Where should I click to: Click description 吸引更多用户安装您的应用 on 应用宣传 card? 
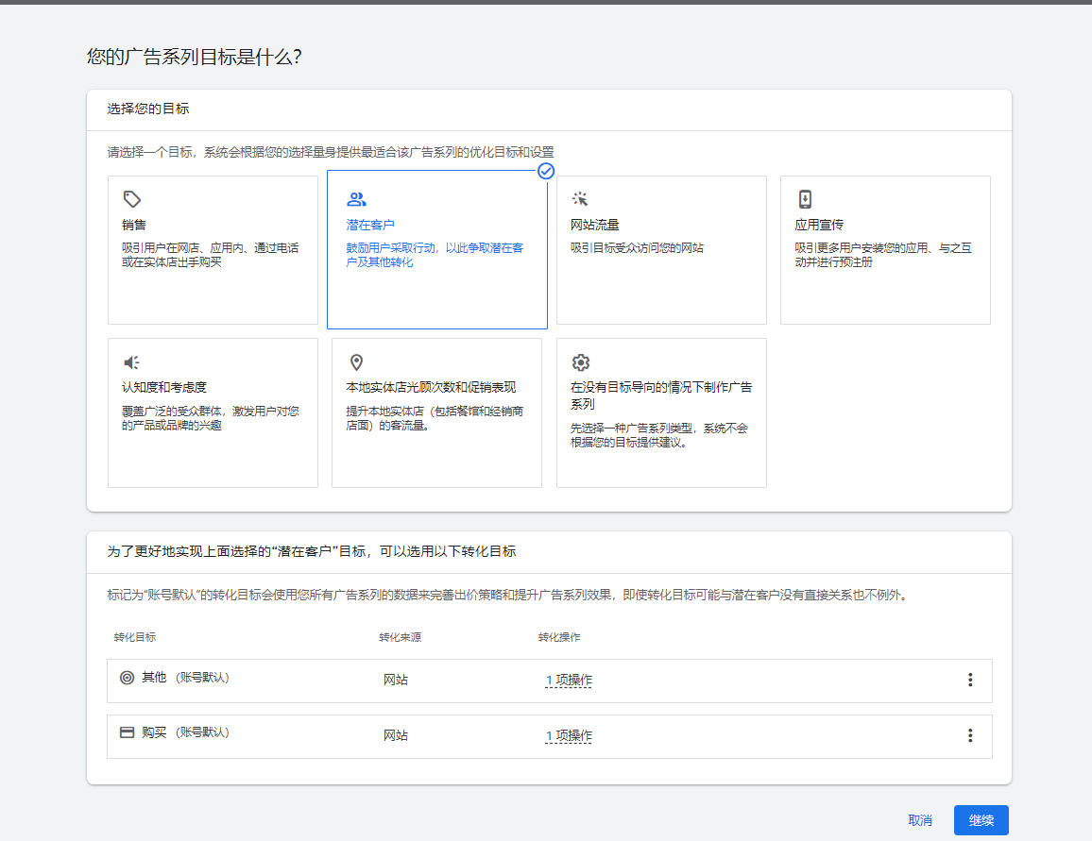click(x=883, y=255)
